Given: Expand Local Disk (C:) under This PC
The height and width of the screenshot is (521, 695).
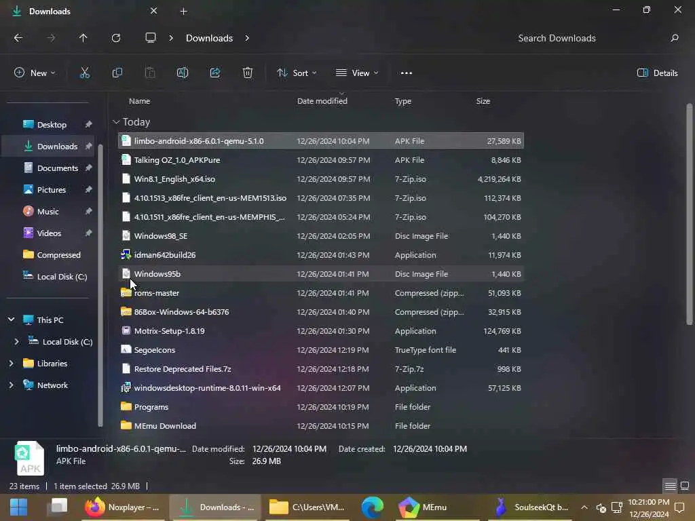Looking at the screenshot, I should tap(16, 342).
